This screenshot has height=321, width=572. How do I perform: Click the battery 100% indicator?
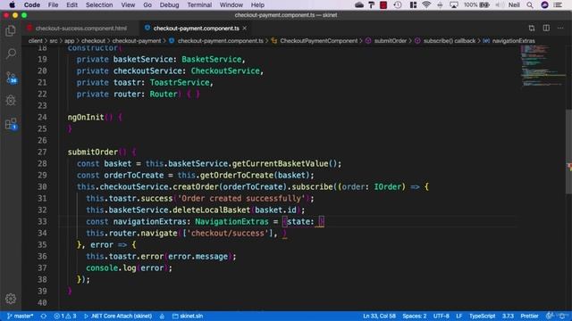click(x=476, y=4)
